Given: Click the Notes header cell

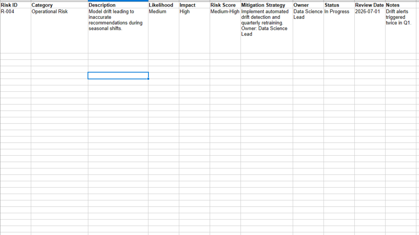Looking at the screenshot, I should click(x=401, y=5).
